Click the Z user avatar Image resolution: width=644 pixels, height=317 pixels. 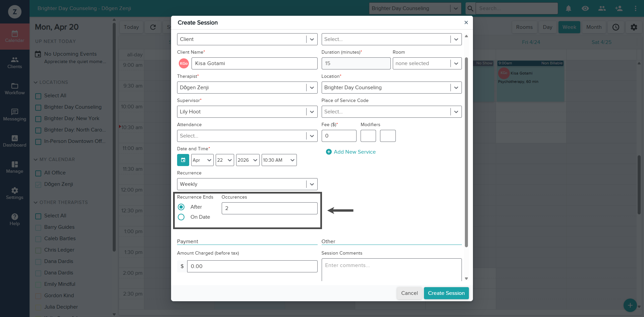click(15, 12)
